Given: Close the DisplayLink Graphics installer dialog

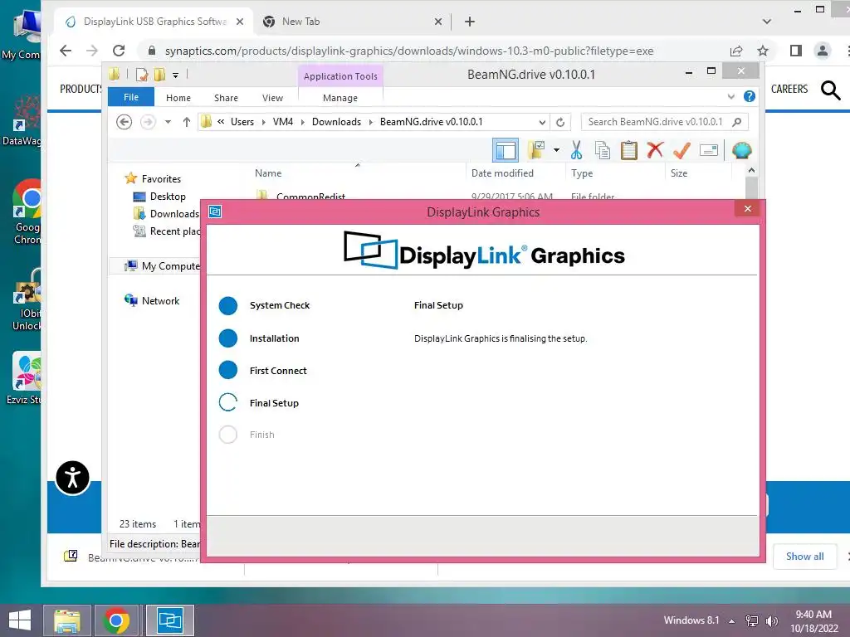Looking at the screenshot, I should (748, 208).
